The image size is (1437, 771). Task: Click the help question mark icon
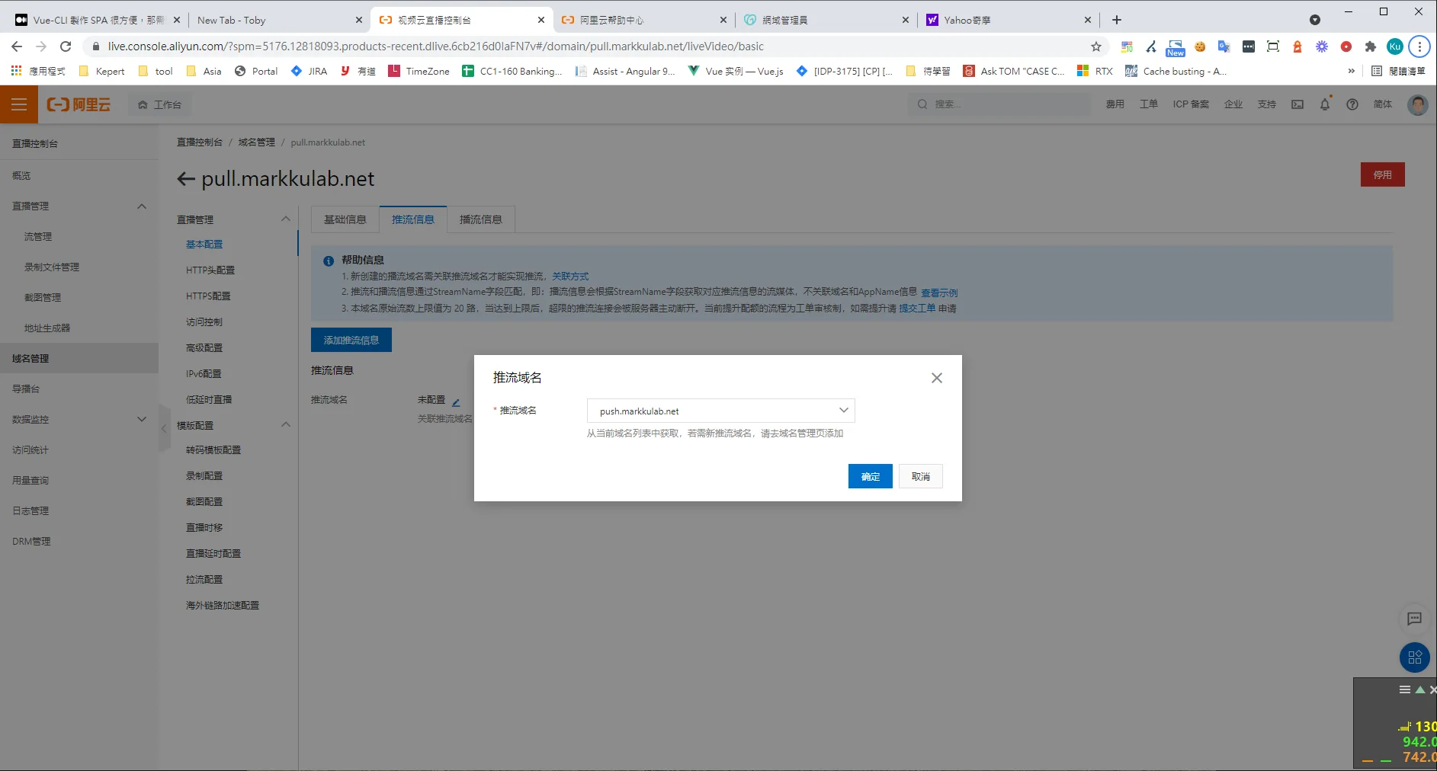pyautogui.click(x=1352, y=104)
